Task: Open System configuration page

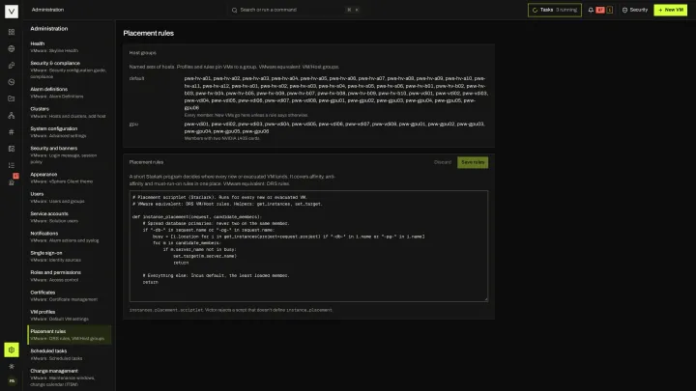Action: click(69, 132)
